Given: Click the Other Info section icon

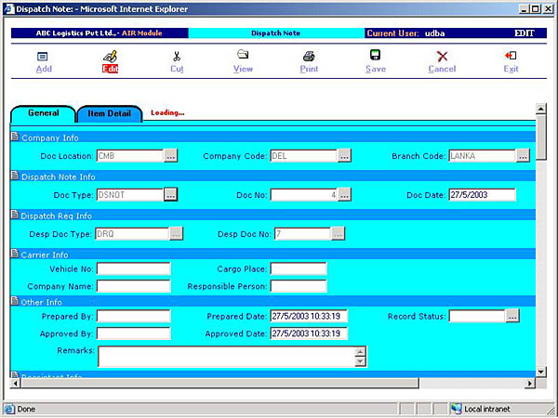Looking at the screenshot, I should (x=15, y=301).
